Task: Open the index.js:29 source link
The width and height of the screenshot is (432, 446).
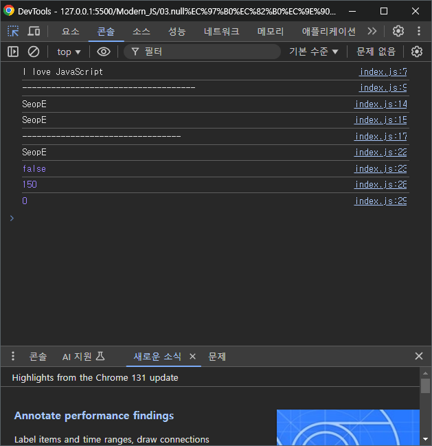Action: (381, 201)
